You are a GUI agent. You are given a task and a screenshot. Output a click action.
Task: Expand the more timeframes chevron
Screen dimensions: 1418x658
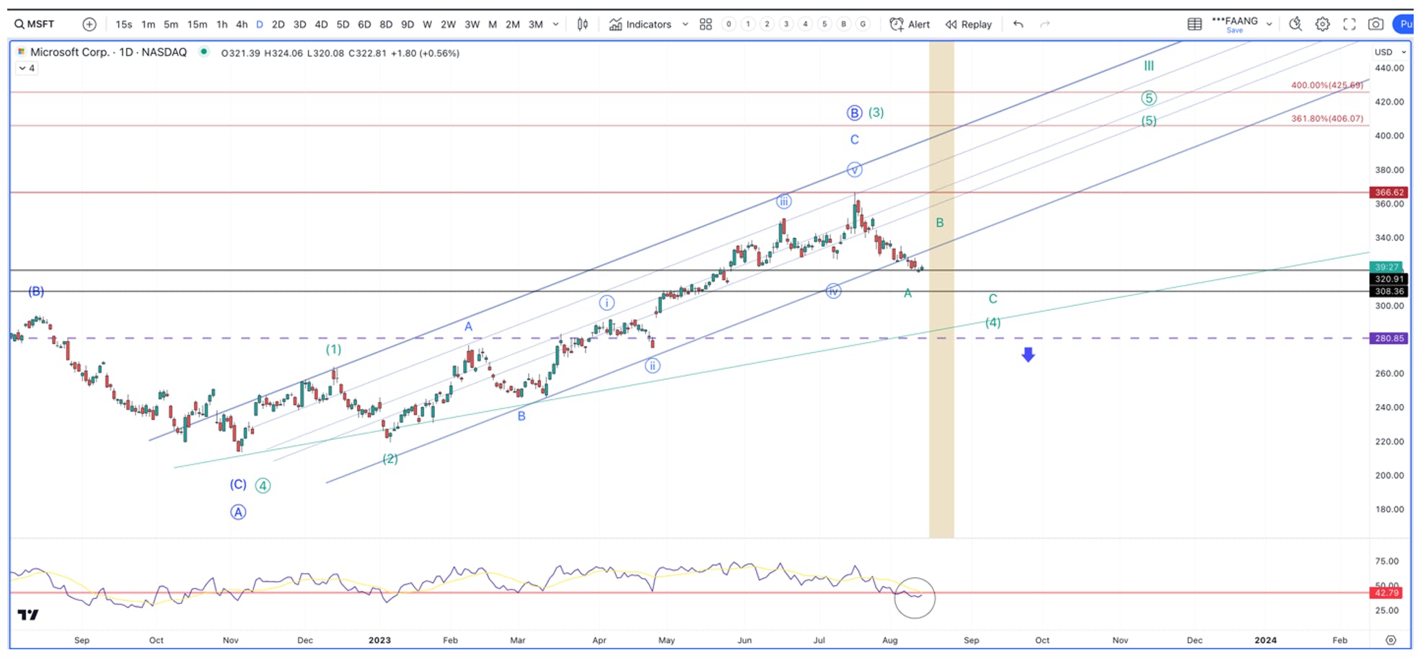point(555,24)
